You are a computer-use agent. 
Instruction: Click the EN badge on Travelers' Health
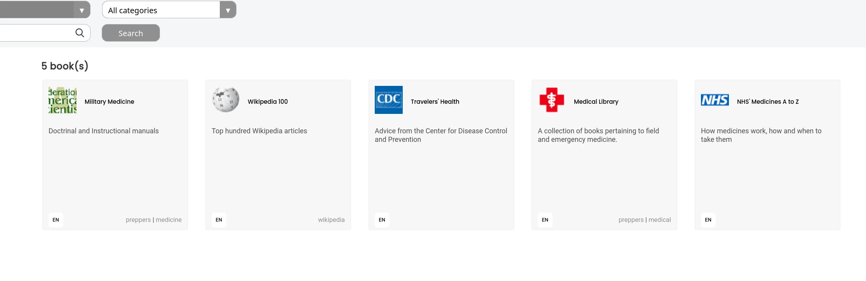point(382,220)
